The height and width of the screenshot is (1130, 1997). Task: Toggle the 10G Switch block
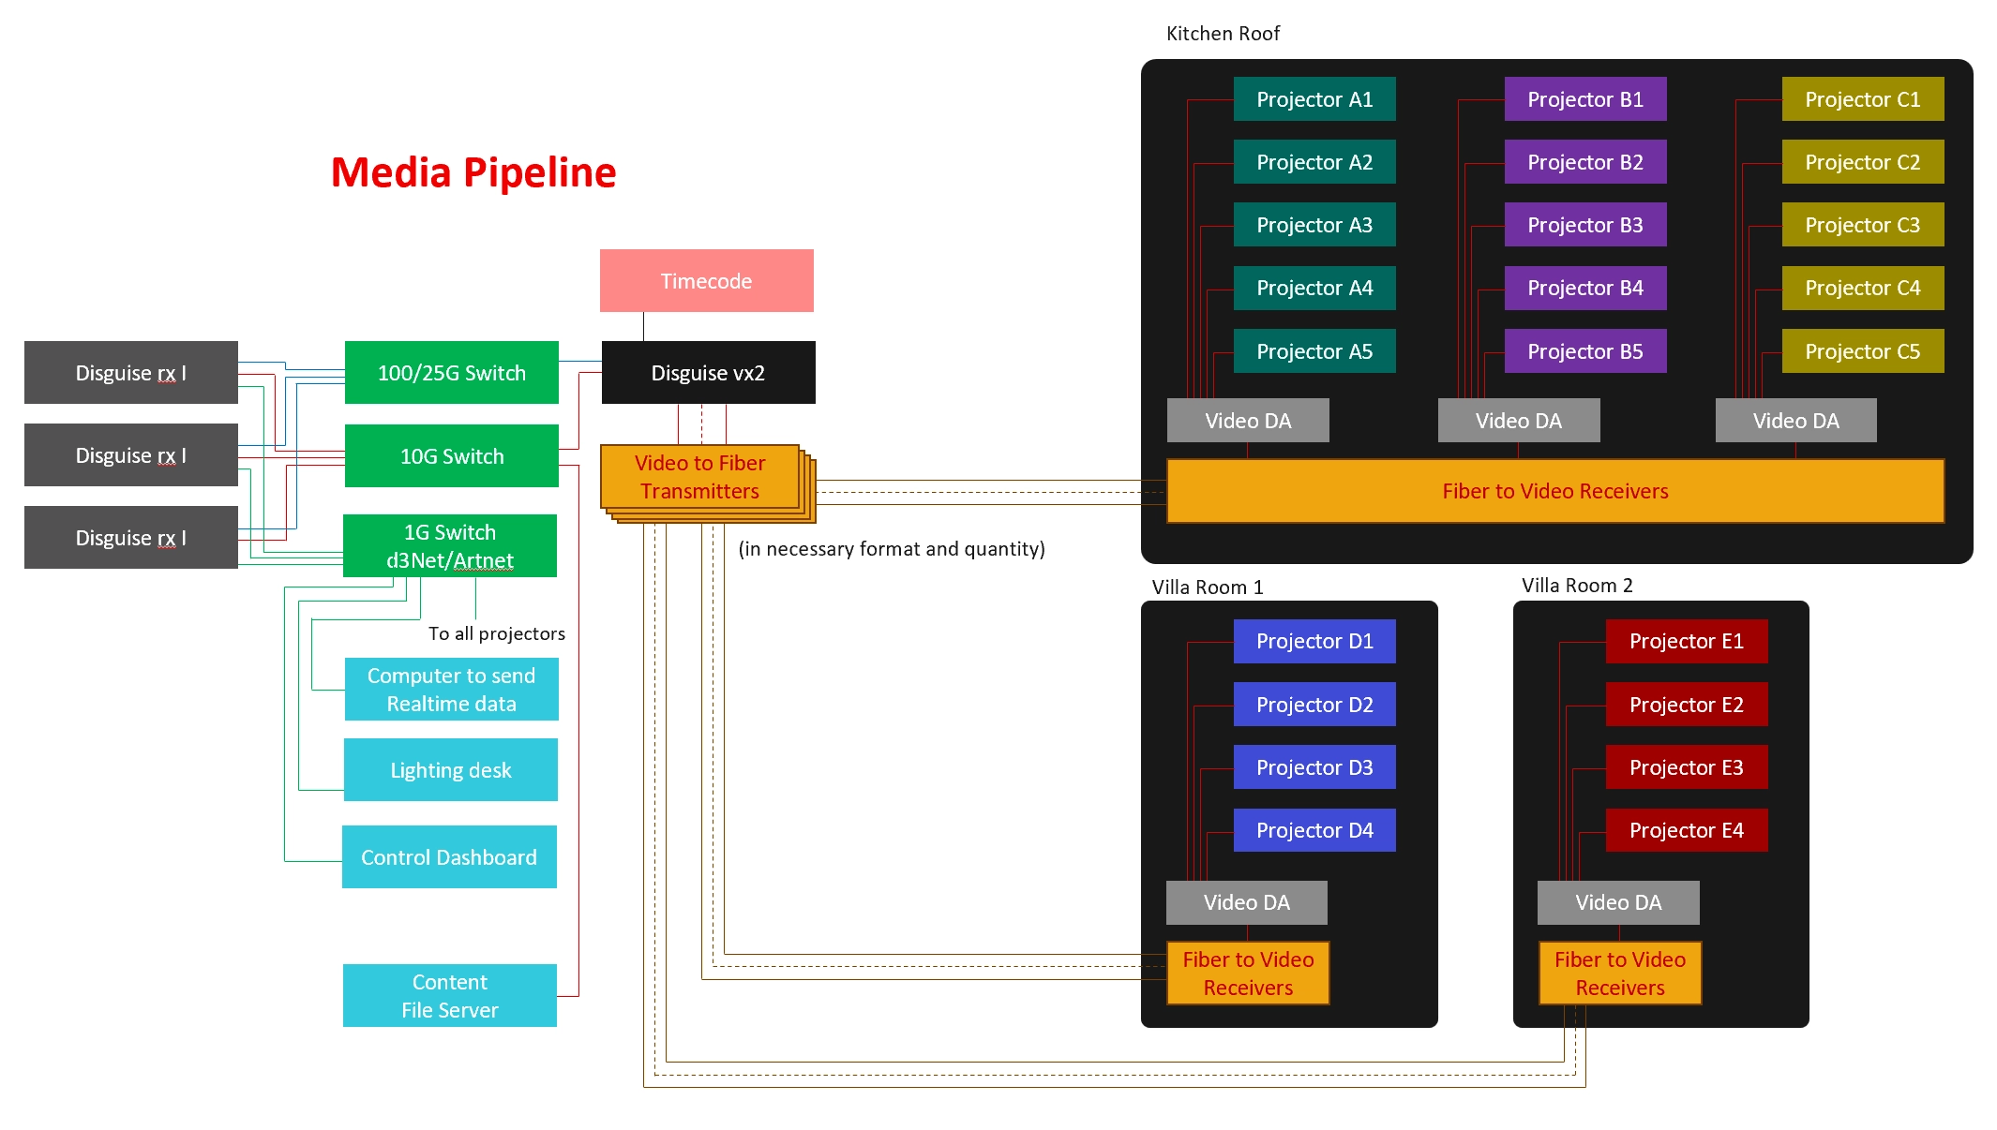coord(451,456)
